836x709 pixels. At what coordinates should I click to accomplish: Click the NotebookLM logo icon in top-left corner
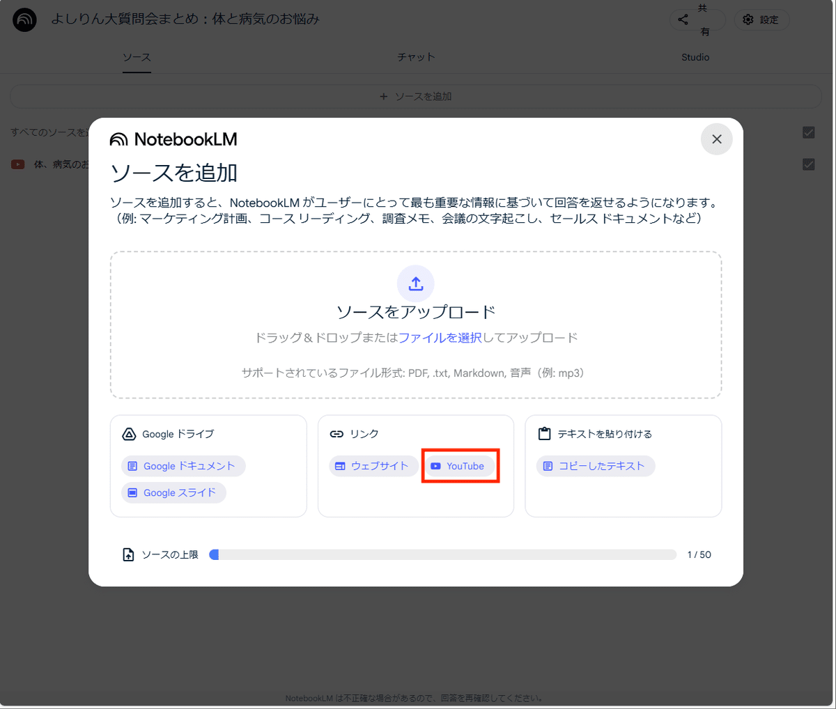[24, 20]
